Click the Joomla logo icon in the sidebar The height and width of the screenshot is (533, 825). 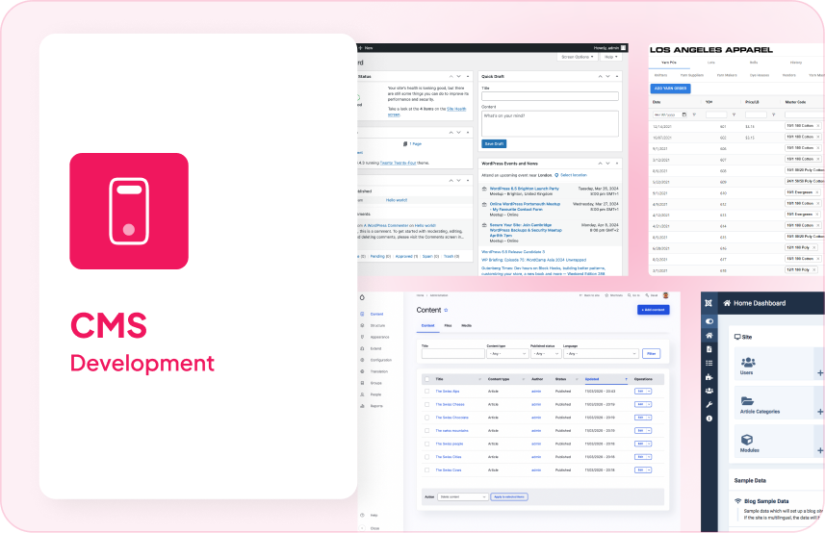pyautogui.click(x=709, y=303)
